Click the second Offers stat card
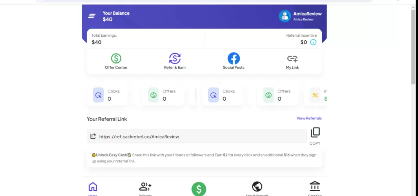The height and width of the screenshot is (196, 418). pos(278,95)
